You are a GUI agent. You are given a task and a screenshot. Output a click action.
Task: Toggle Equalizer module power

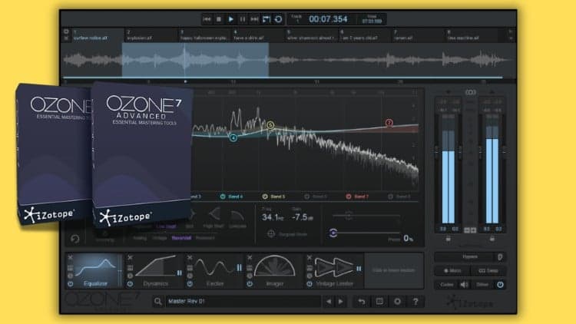(x=71, y=284)
